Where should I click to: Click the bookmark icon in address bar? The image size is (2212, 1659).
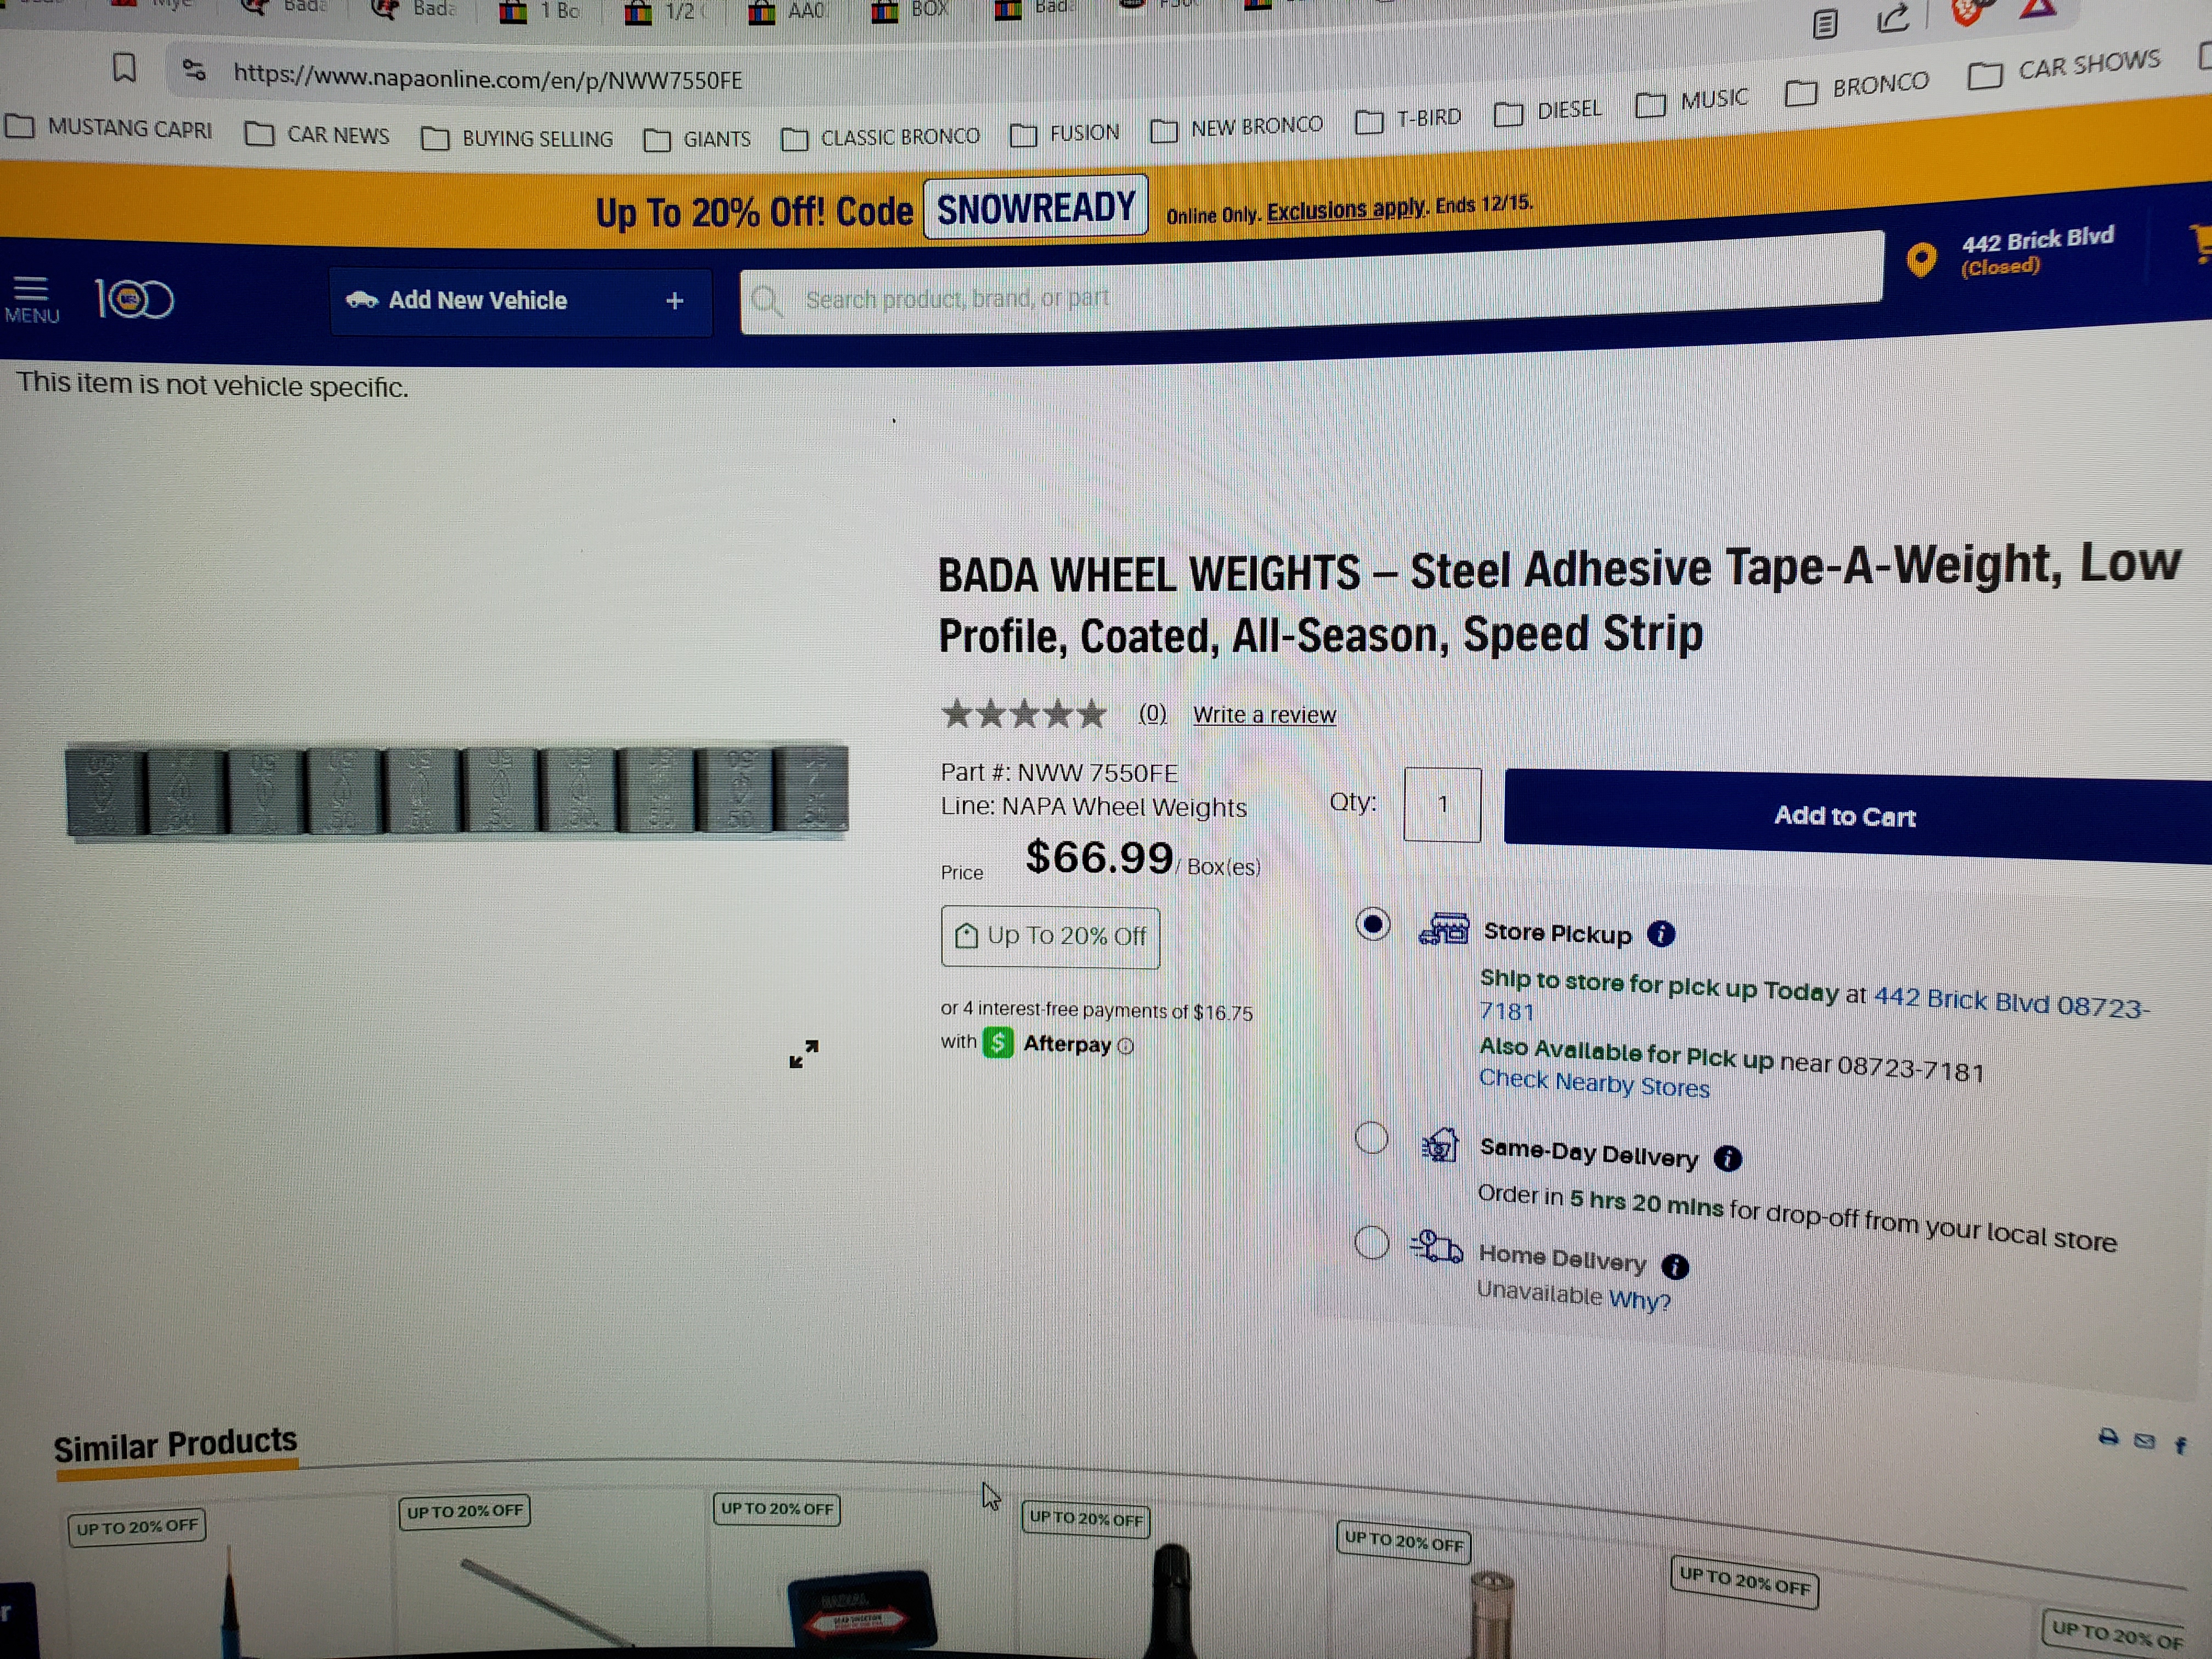coord(124,68)
